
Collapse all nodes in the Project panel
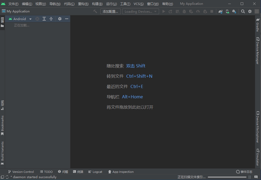point(51,19)
